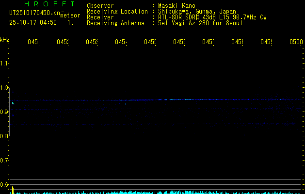Select the 5el Yagi antenna description
305x194 pixels.
click(200, 23)
